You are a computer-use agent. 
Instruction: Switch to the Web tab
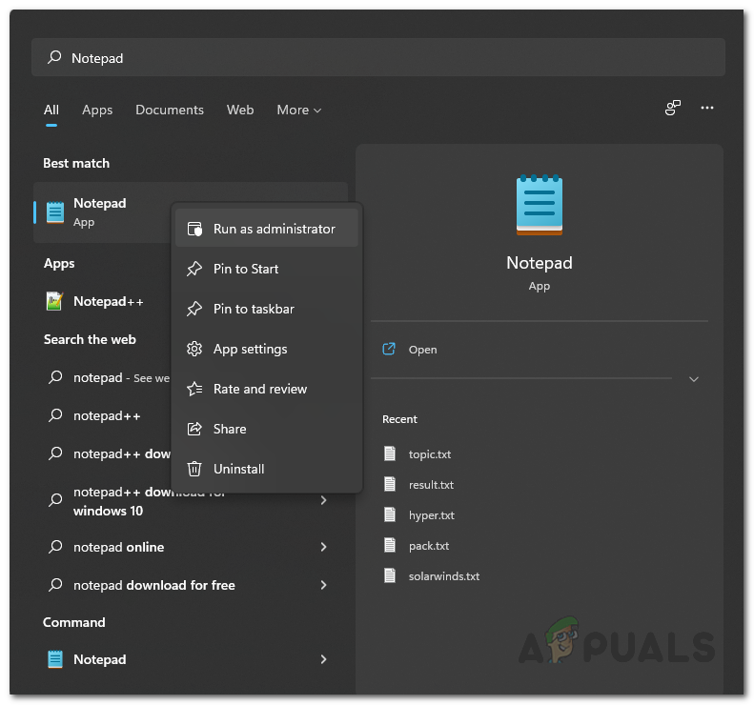click(240, 111)
